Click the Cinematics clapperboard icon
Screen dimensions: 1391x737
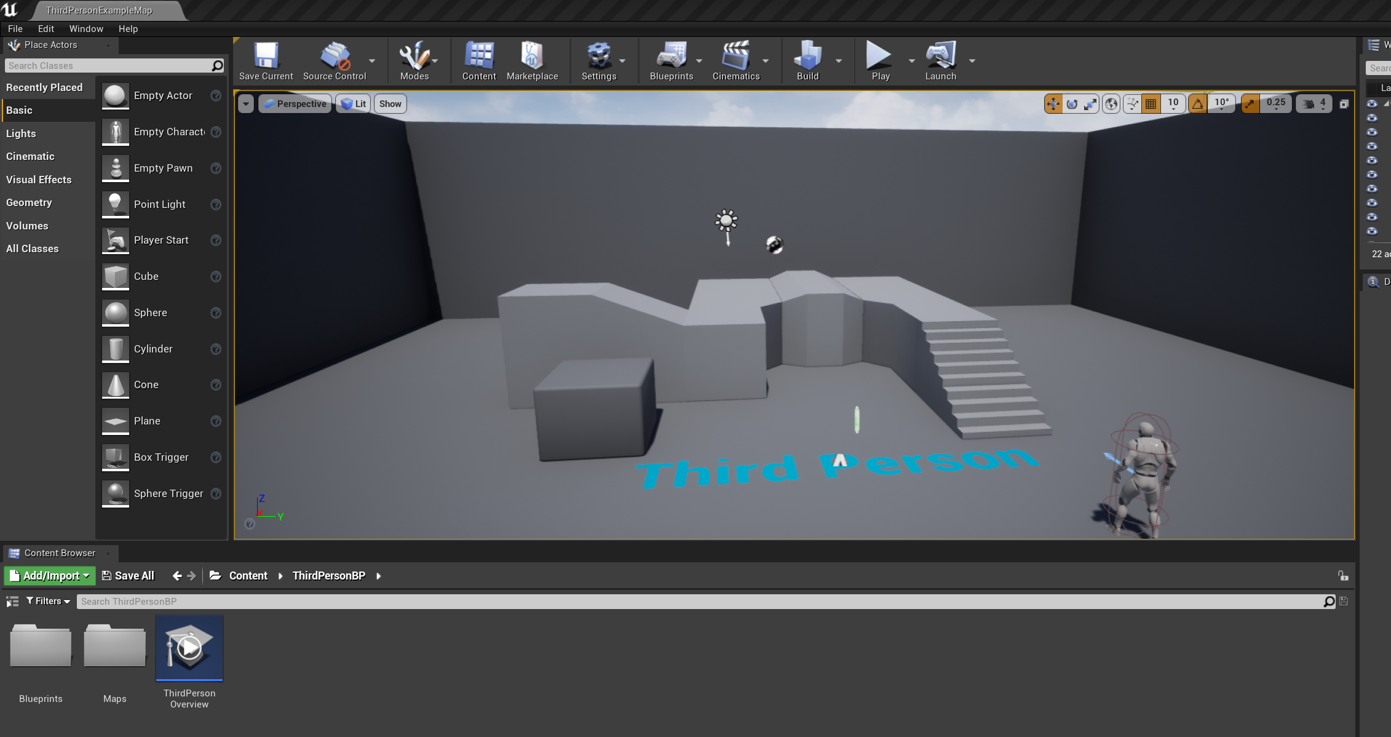click(x=735, y=61)
